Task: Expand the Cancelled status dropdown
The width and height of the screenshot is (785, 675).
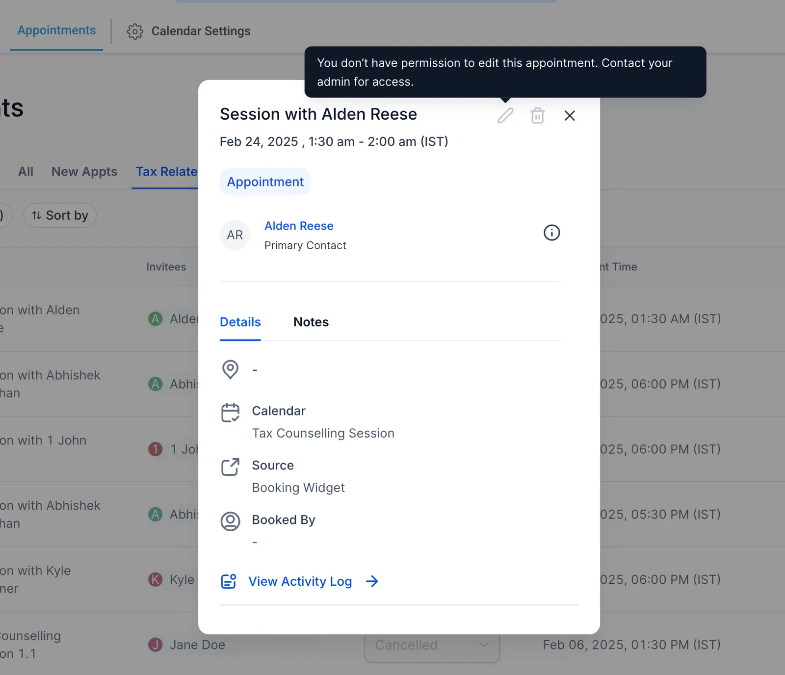Action: pos(432,645)
